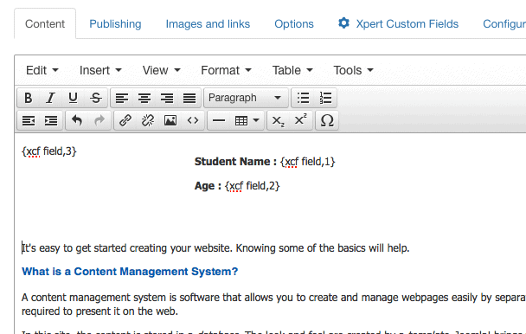This screenshot has width=526, height=334.
Task: Toggle bold formatting
Action: tap(29, 98)
